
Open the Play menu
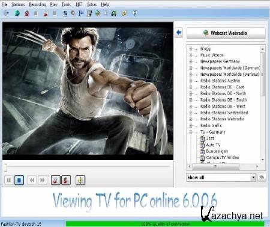54,4
